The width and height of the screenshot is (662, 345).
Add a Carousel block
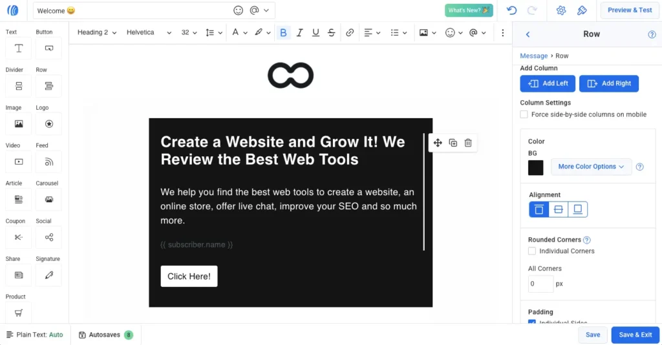[x=49, y=200]
